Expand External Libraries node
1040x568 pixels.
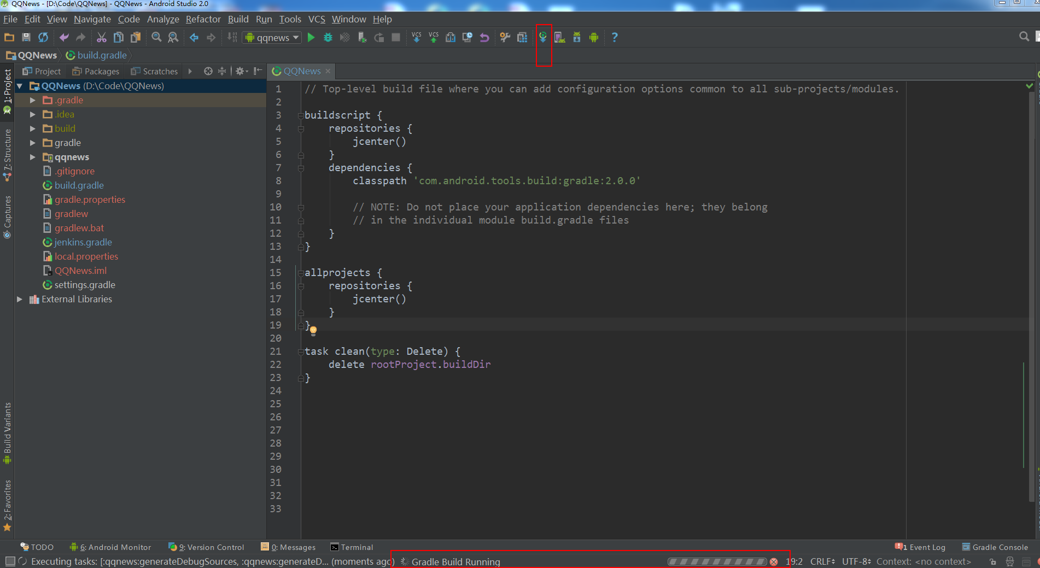(20, 299)
